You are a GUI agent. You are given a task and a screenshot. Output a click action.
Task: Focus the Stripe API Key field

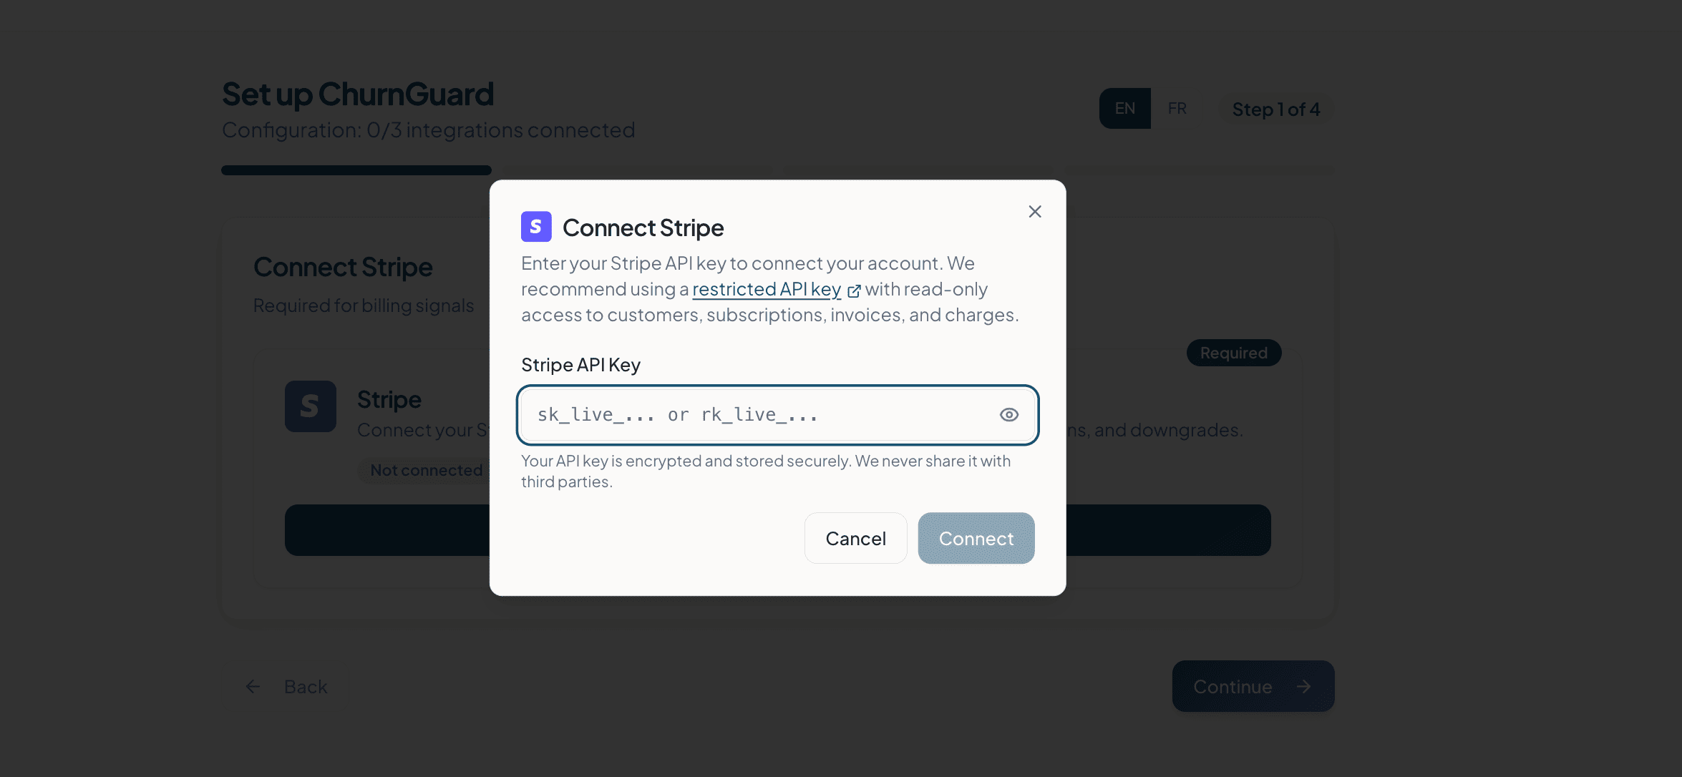[x=759, y=415]
